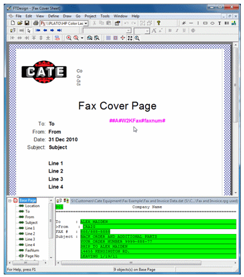This screenshot has height=277, width=244.
Task: Click the arrow pointer selection tool
Action: (x=29, y=31)
